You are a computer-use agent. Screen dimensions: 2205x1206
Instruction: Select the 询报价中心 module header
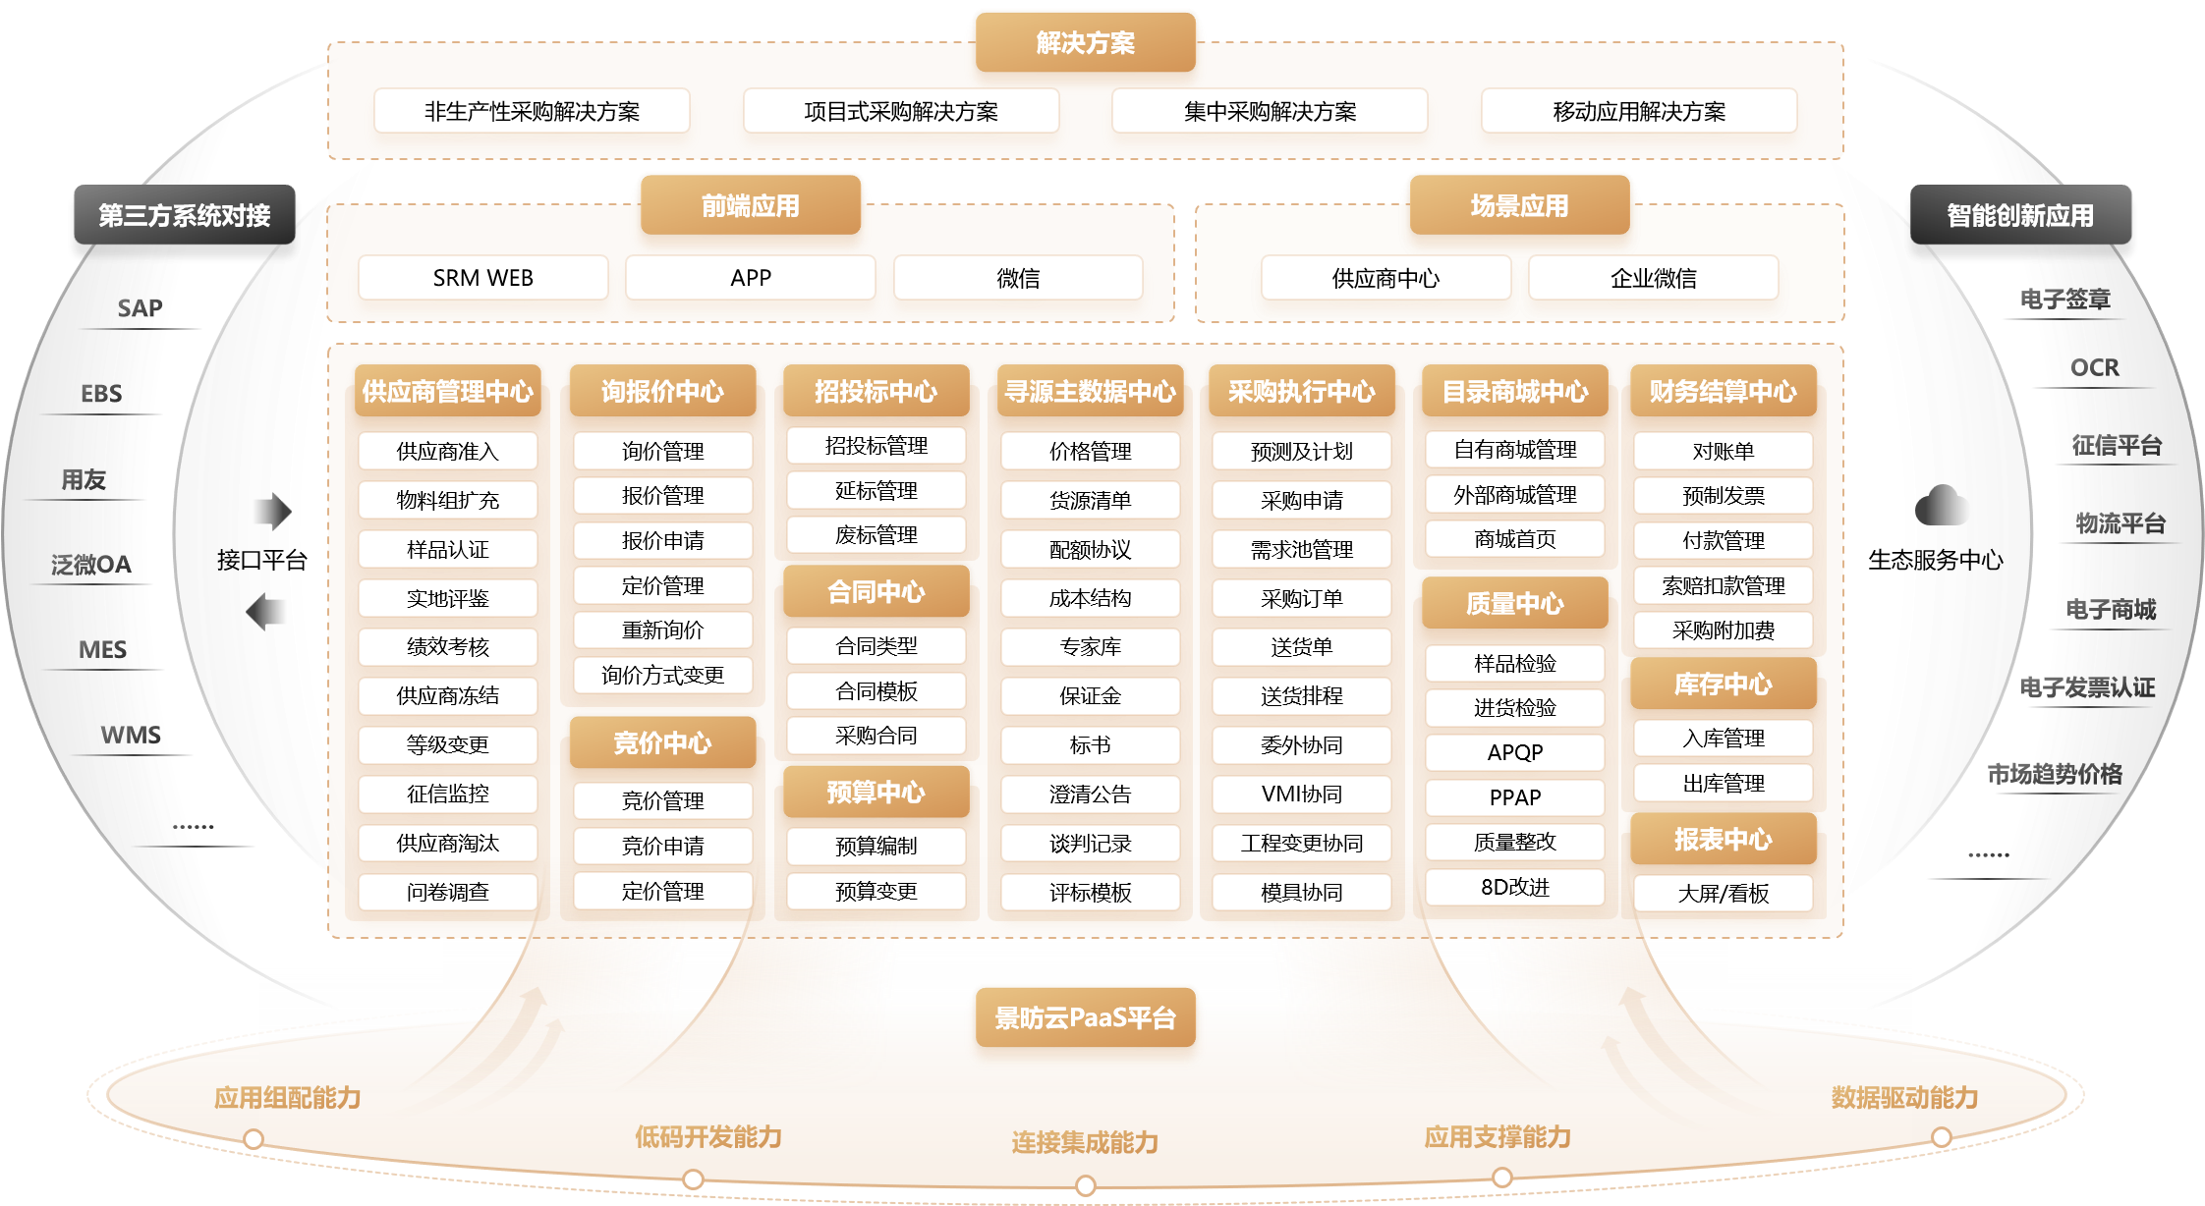point(663,391)
